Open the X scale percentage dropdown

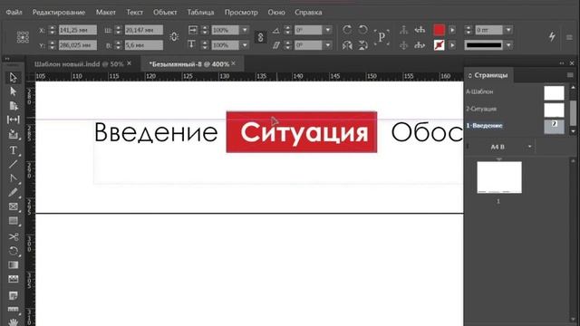coord(245,30)
